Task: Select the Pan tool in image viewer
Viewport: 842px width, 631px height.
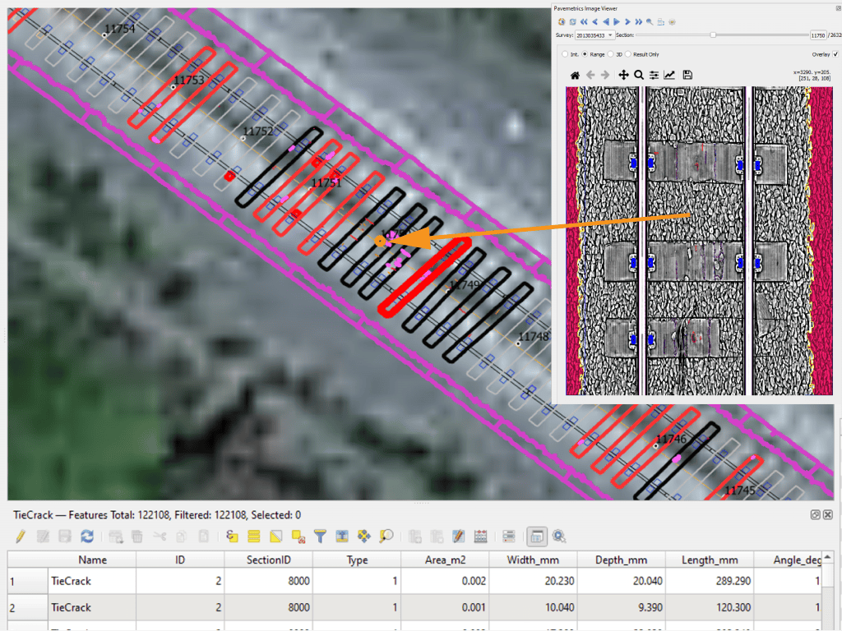Action: [x=624, y=75]
